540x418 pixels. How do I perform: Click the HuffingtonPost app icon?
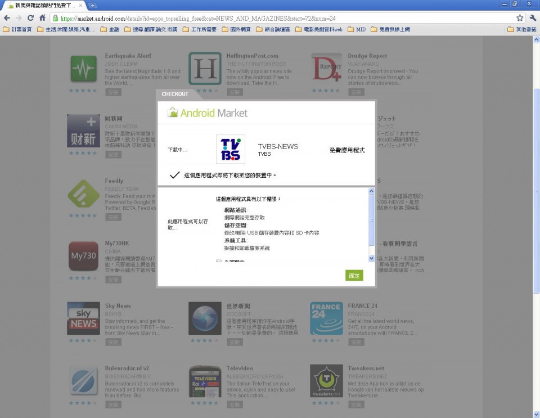pos(205,68)
